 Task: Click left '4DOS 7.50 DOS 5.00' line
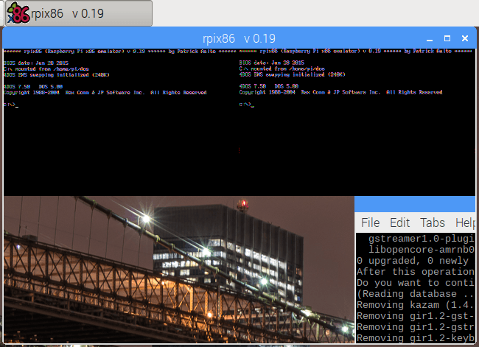point(33,86)
